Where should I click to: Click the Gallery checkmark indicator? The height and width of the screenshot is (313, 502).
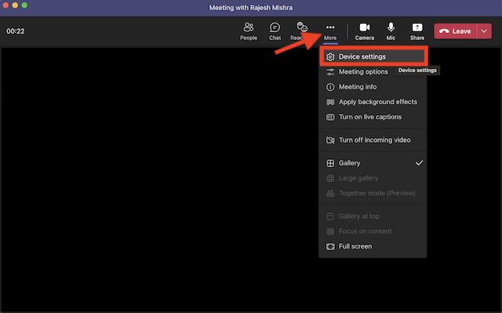tap(419, 163)
